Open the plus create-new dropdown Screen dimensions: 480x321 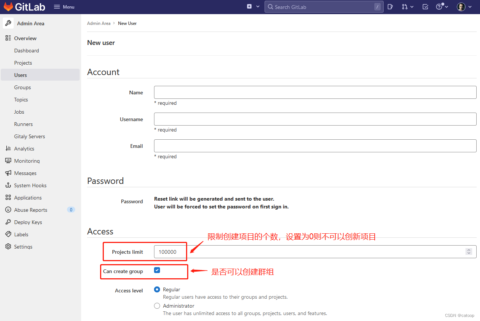253,7
